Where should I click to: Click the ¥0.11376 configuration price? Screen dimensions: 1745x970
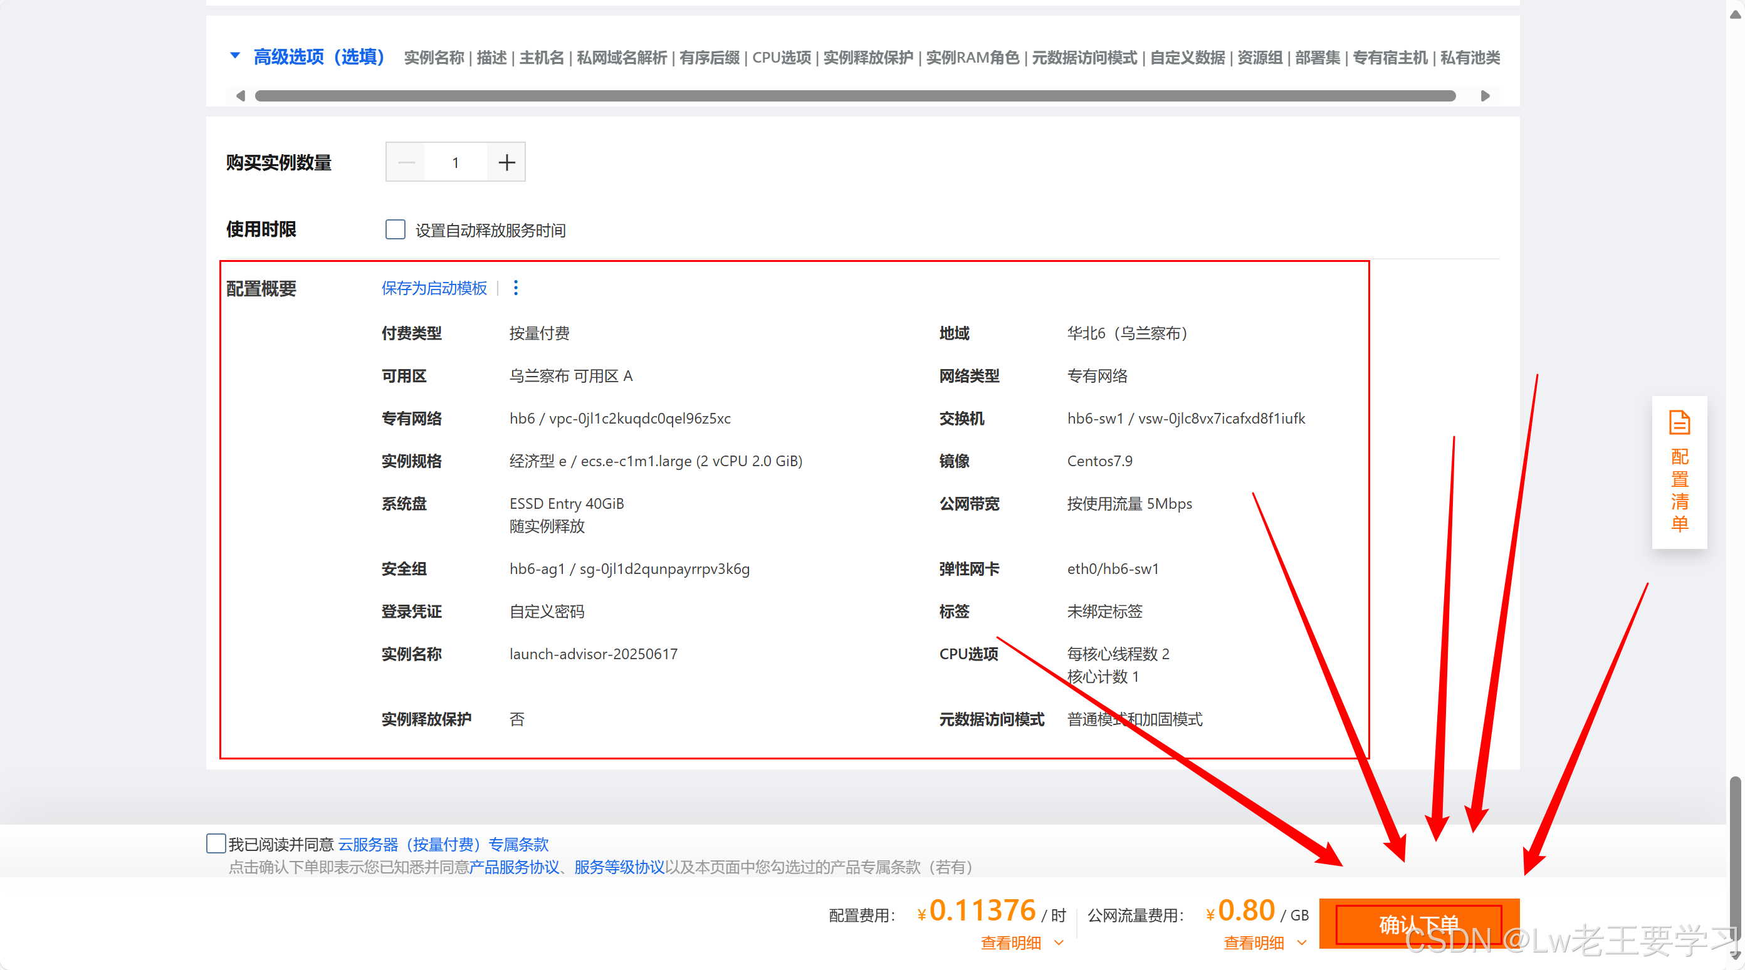tap(977, 911)
